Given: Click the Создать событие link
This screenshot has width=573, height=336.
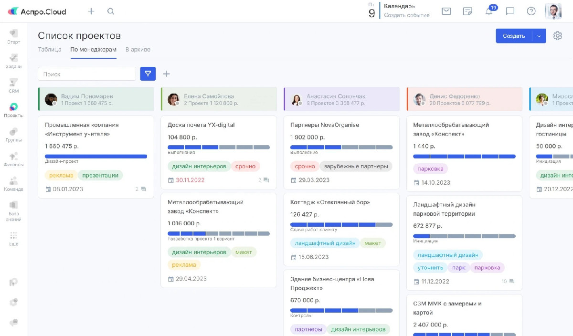Looking at the screenshot, I should (406, 15).
